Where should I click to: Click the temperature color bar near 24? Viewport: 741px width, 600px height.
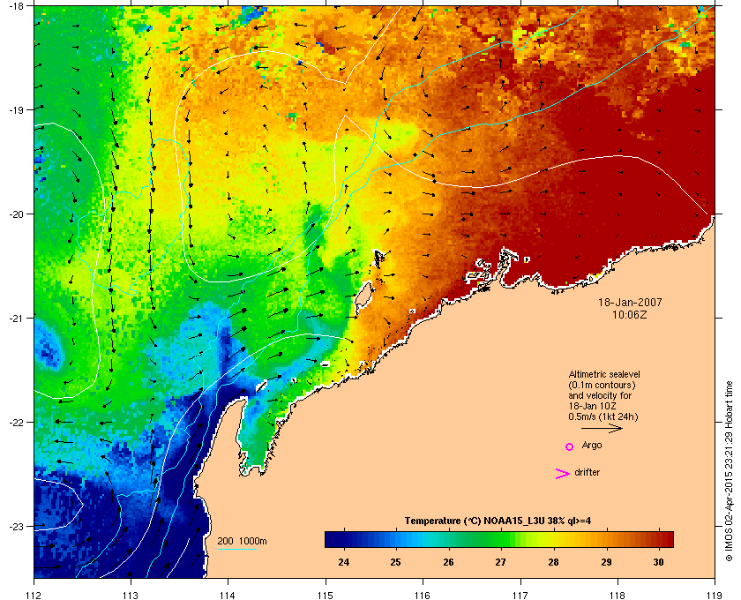pyautogui.click(x=343, y=539)
